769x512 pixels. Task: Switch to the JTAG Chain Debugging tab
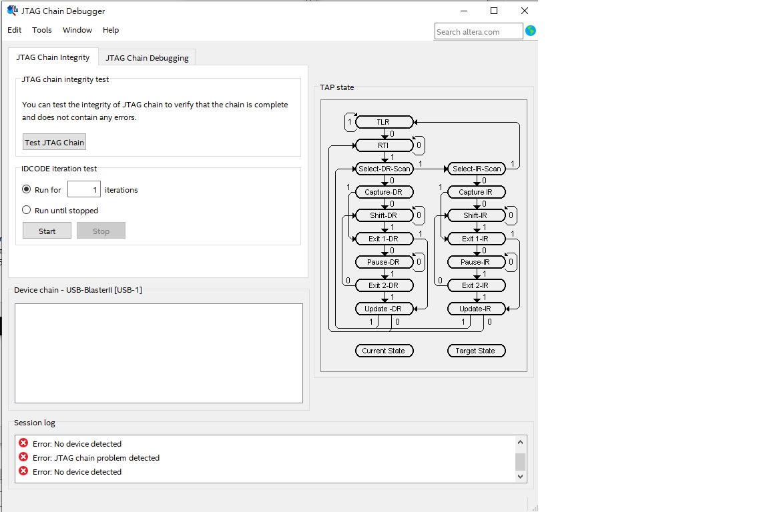(x=147, y=57)
